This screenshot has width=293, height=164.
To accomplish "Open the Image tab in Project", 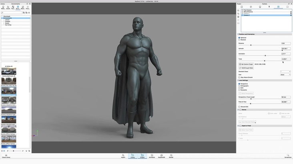I will 287,7.
